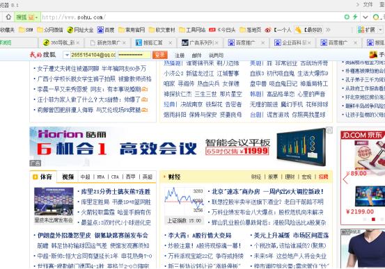The width and height of the screenshot is (385, 269).
Task: Open the 文件 menu
Action: click(x=368, y=4)
